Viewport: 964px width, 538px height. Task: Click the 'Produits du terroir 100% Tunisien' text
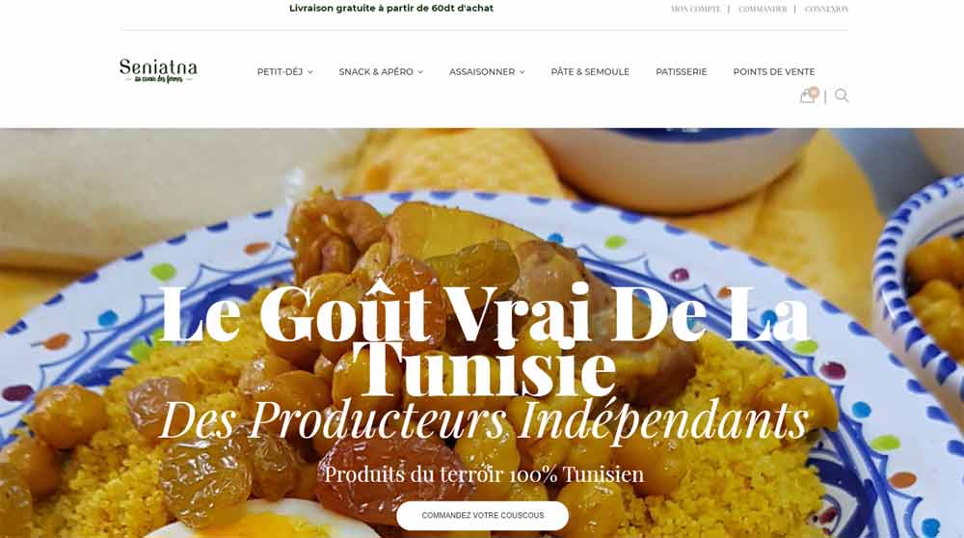coord(485,474)
